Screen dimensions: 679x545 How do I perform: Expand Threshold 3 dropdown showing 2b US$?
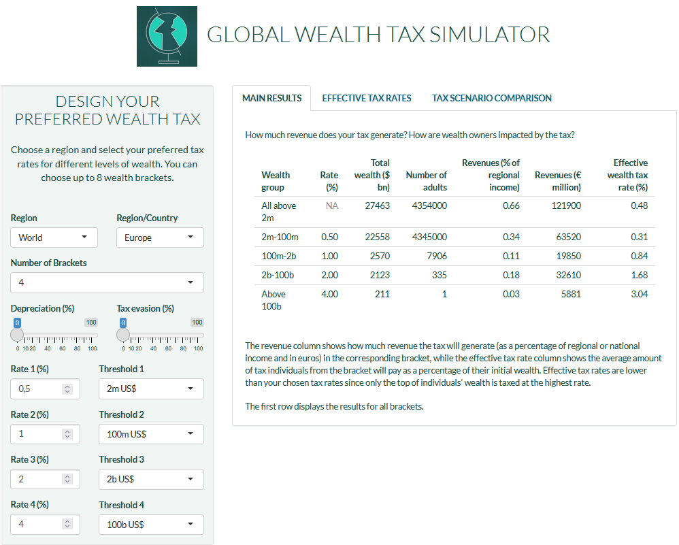coord(151,479)
